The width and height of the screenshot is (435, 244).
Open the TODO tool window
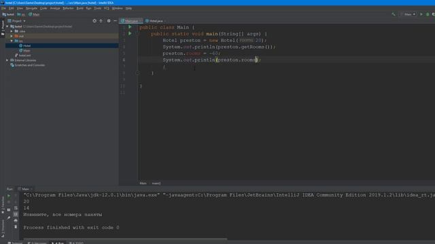point(76,243)
